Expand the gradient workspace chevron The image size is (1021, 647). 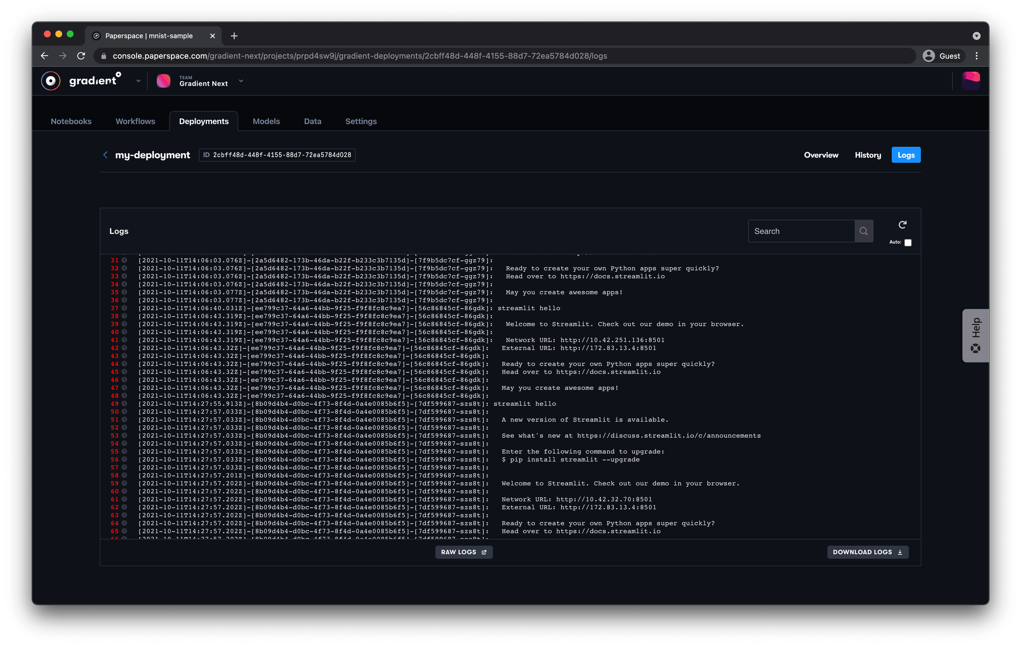click(x=138, y=80)
